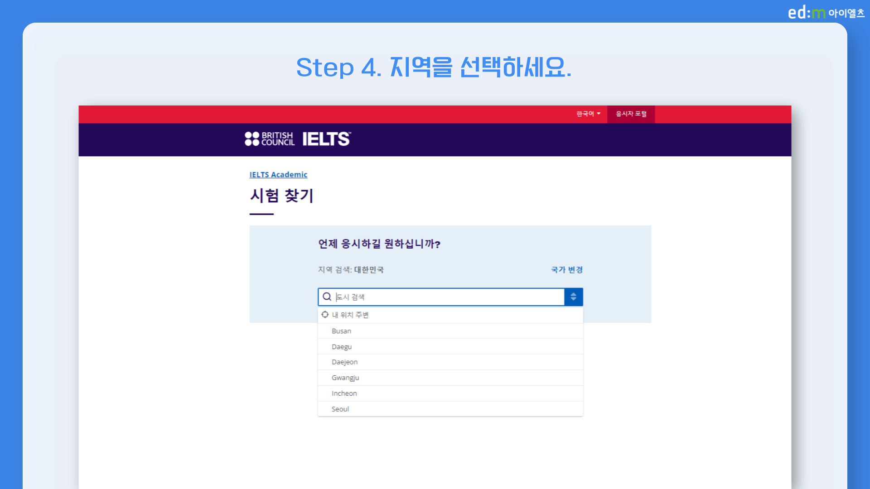Click the magnifier search icon
The image size is (870, 489).
click(x=327, y=297)
